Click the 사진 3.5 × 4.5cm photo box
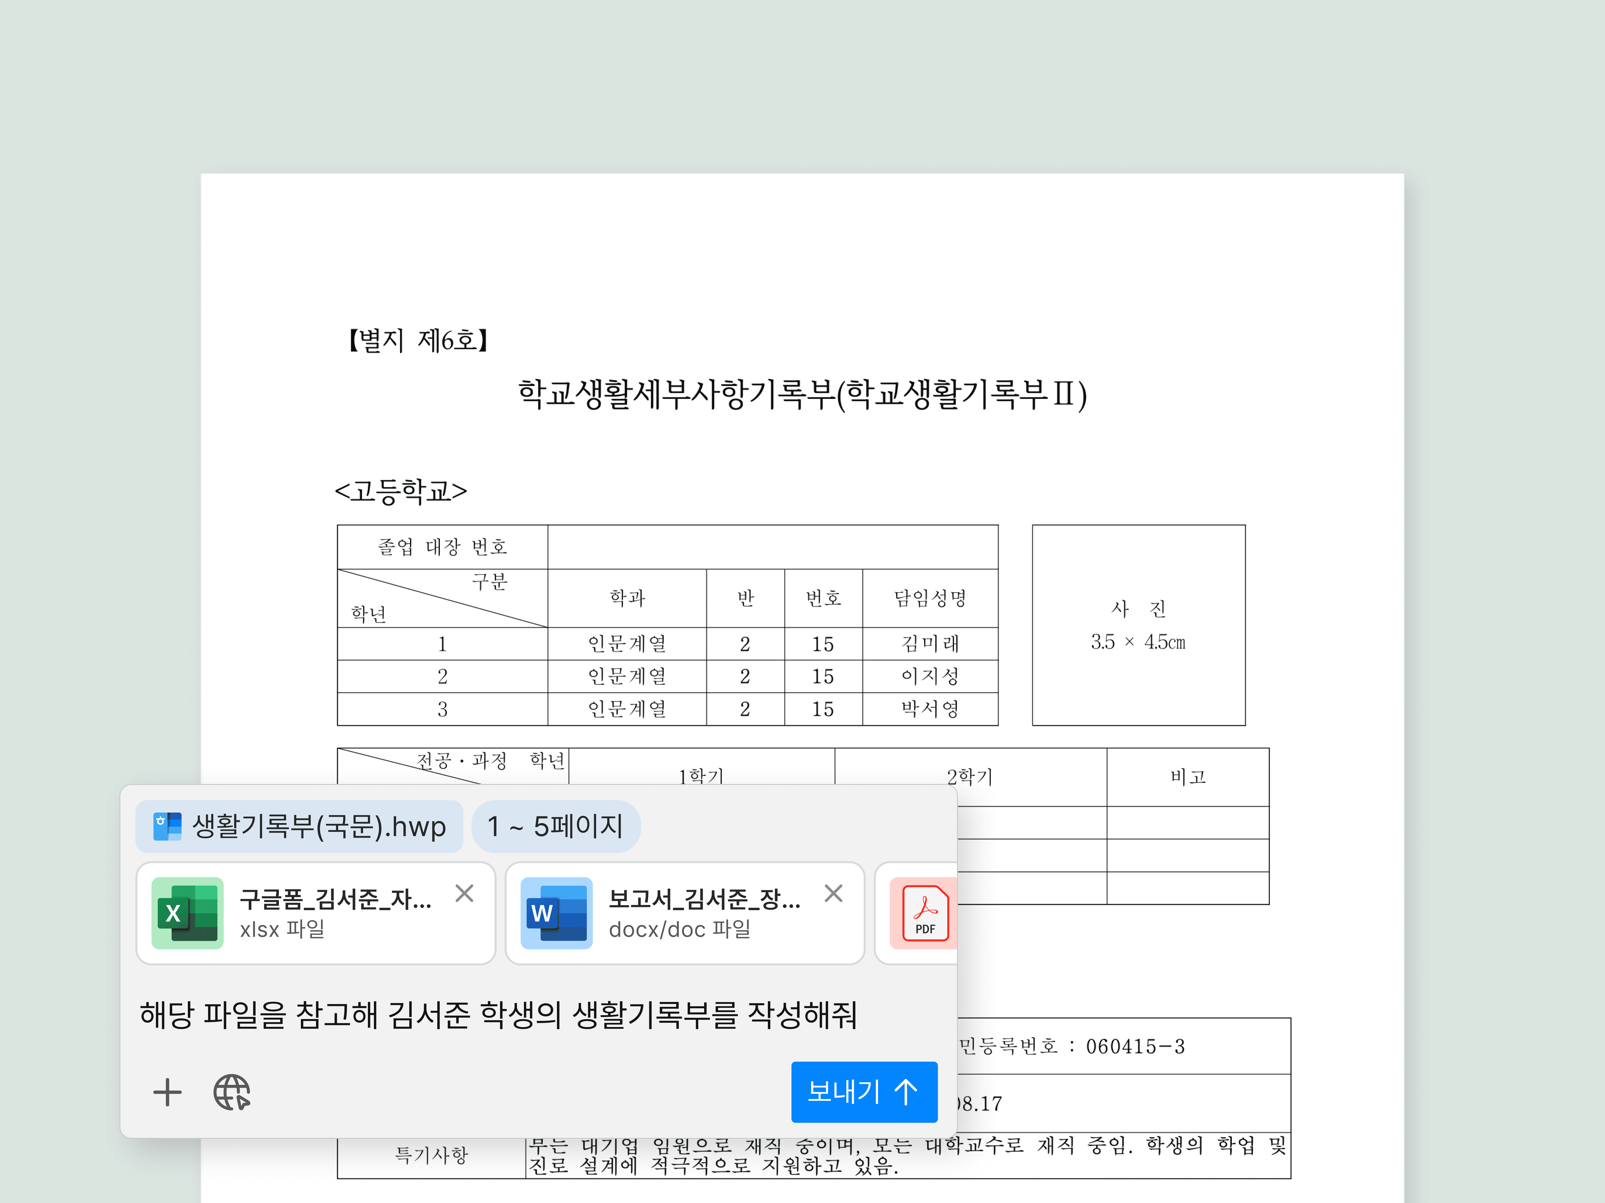Viewport: 1605px width, 1203px height. [1139, 625]
